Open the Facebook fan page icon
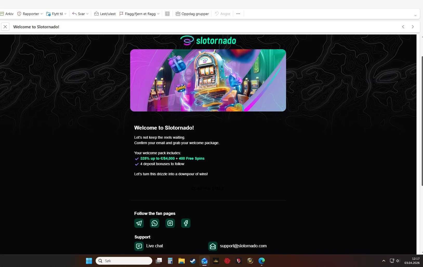Viewport: 423px width, 267px height. point(186,223)
